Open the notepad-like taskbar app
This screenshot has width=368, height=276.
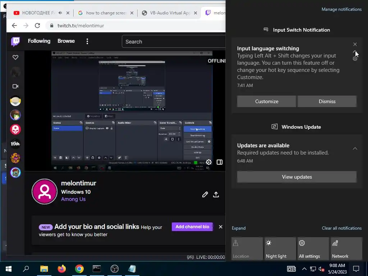point(132,269)
